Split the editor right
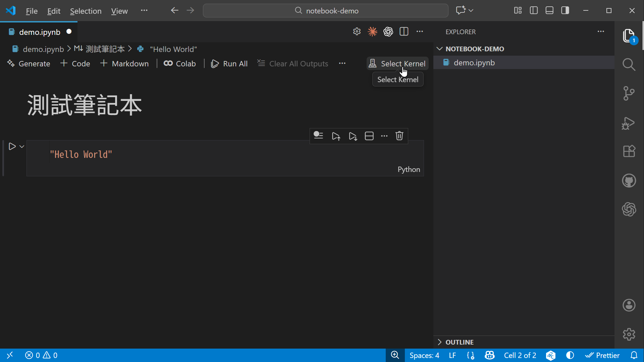Image resolution: width=644 pixels, height=362 pixels. [x=404, y=32]
